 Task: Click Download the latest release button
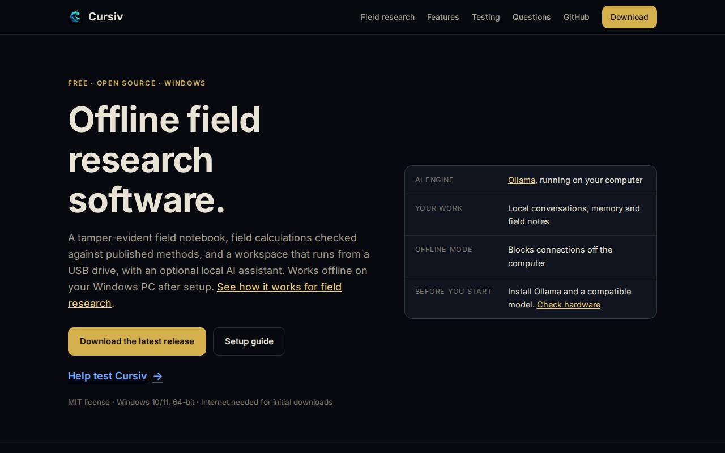pyautogui.click(x=137, y=341)
